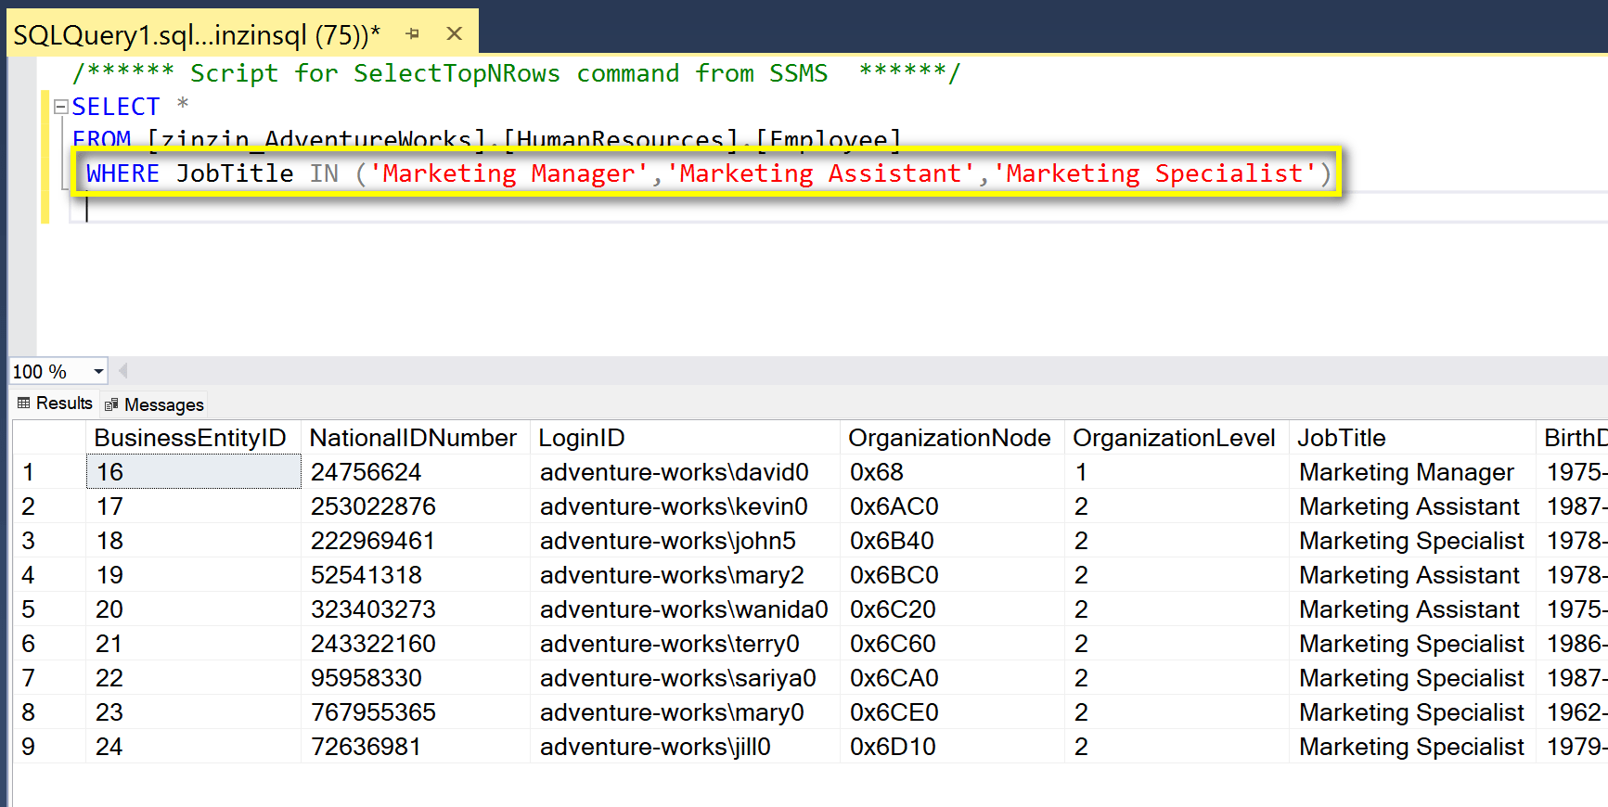1608x807 pixels.
Task: Select the SQLQuery1.sql tab
Action: pos(197,34)
